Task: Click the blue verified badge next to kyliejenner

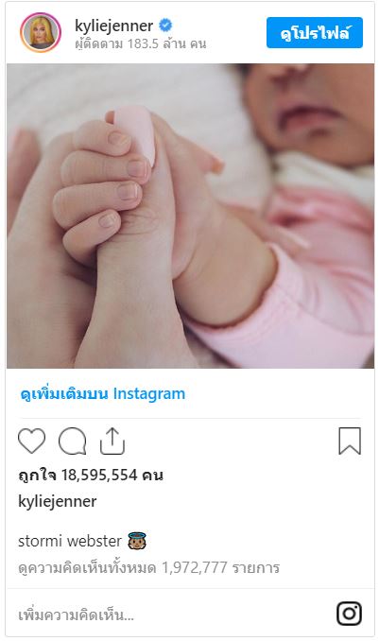Action: [165, 26]
